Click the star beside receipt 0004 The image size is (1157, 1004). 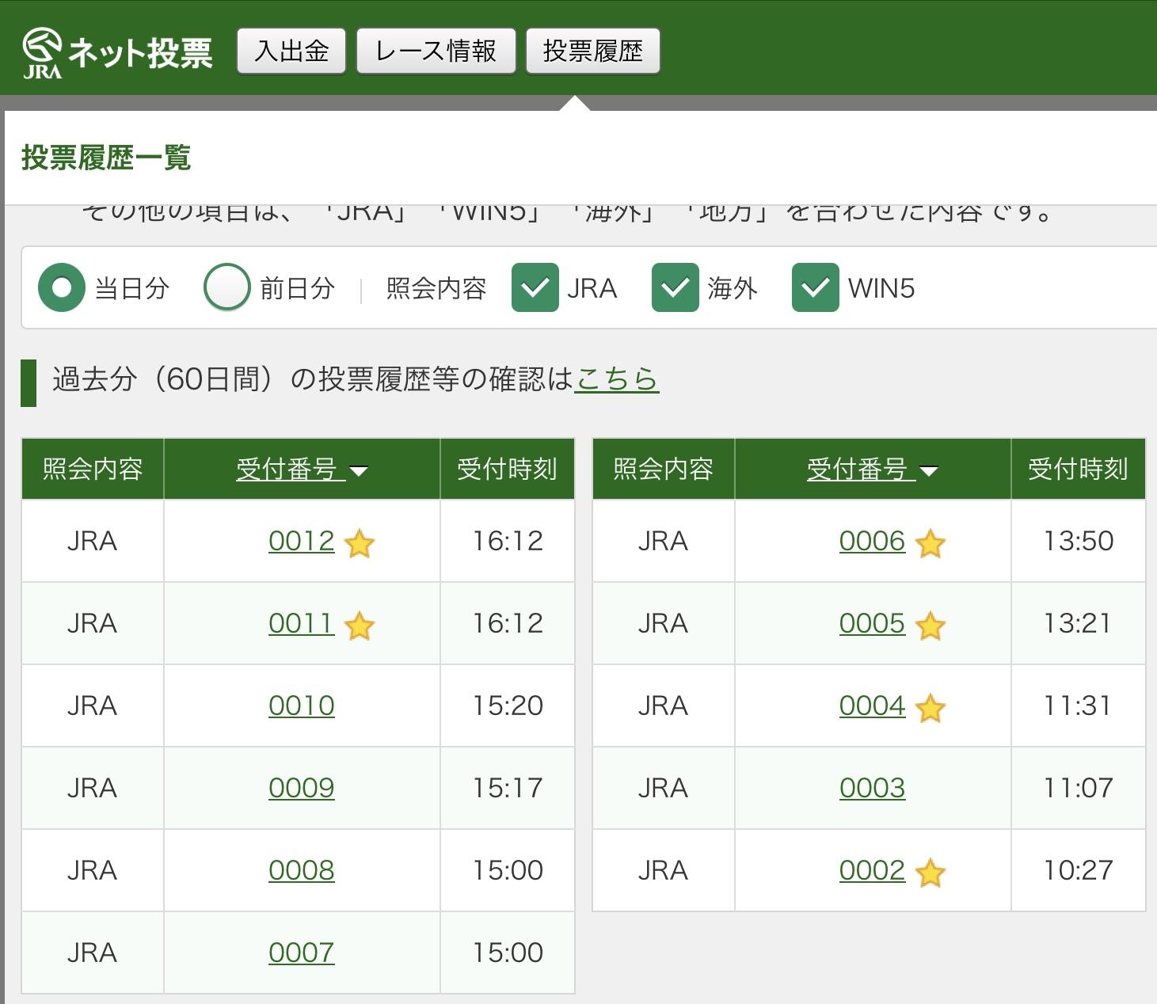[x=930, y=709]
